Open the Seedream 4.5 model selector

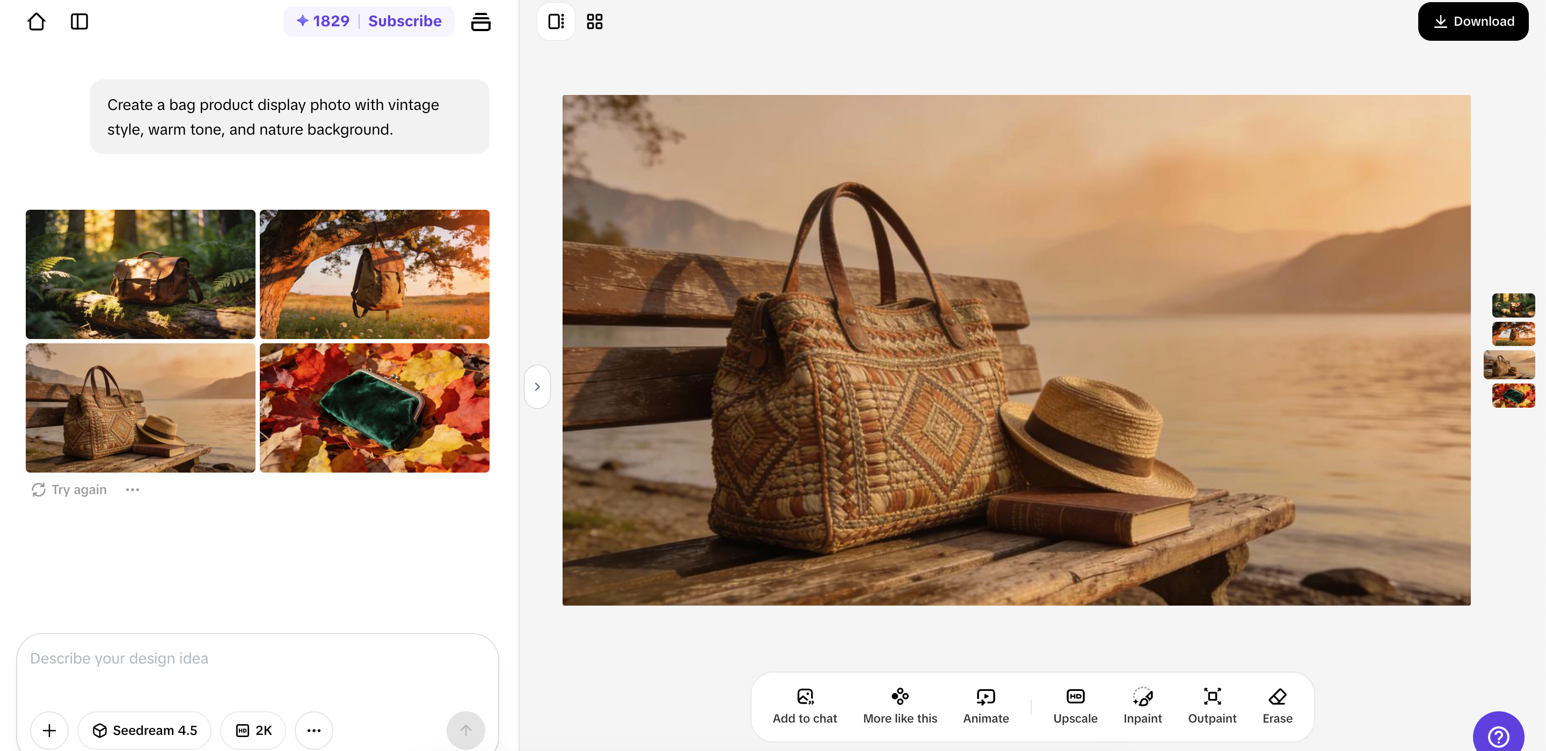pos(144,730)
